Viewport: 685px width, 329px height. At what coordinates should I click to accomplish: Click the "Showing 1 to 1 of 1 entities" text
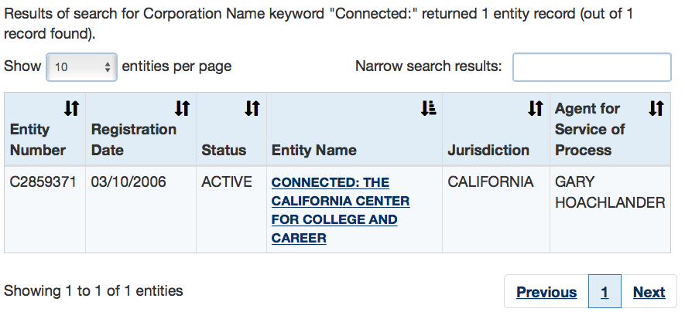pos(94,291)
